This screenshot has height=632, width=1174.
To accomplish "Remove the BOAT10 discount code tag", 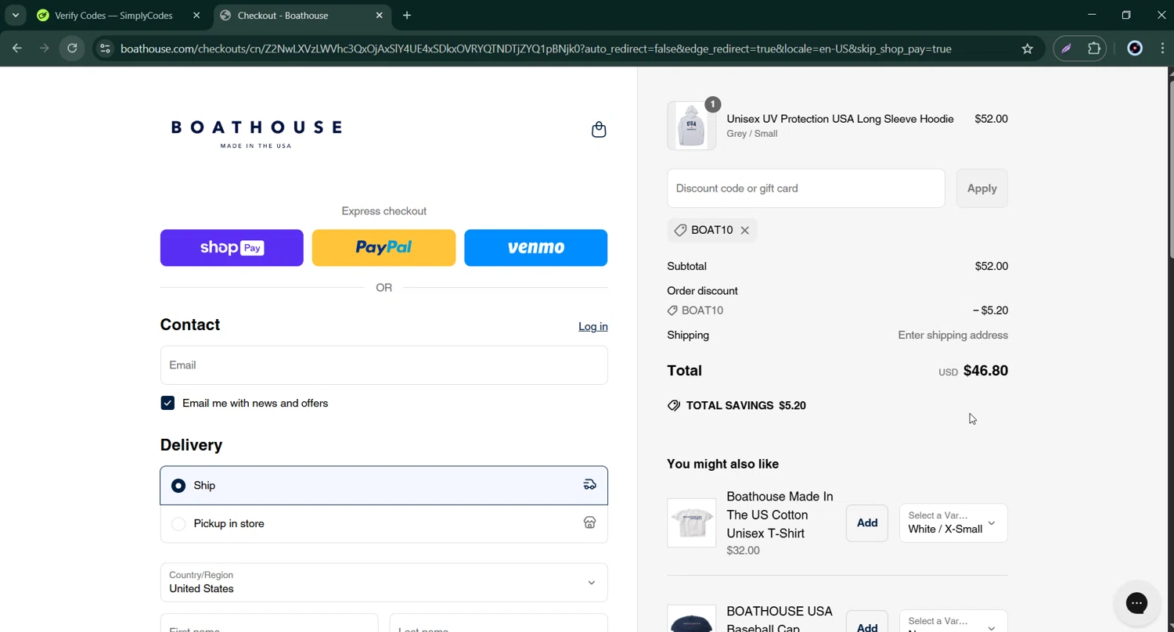I will point(744,230).
